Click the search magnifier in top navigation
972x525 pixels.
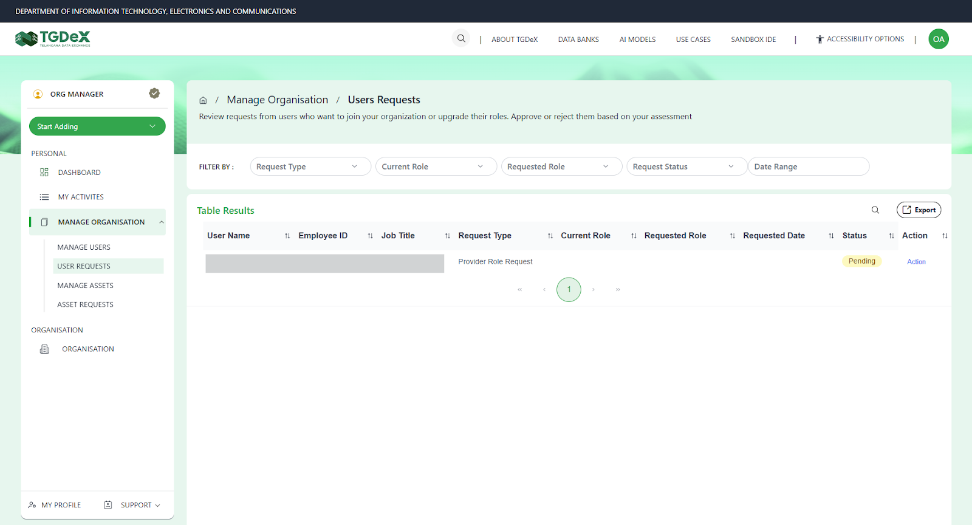(461, 39)
